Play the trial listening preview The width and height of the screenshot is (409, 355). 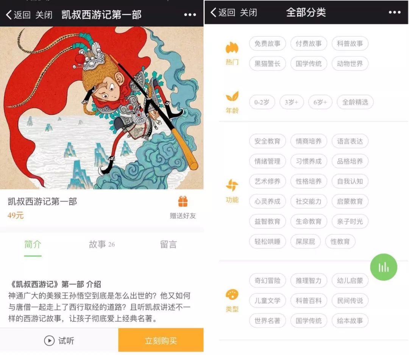pos(59,341)
